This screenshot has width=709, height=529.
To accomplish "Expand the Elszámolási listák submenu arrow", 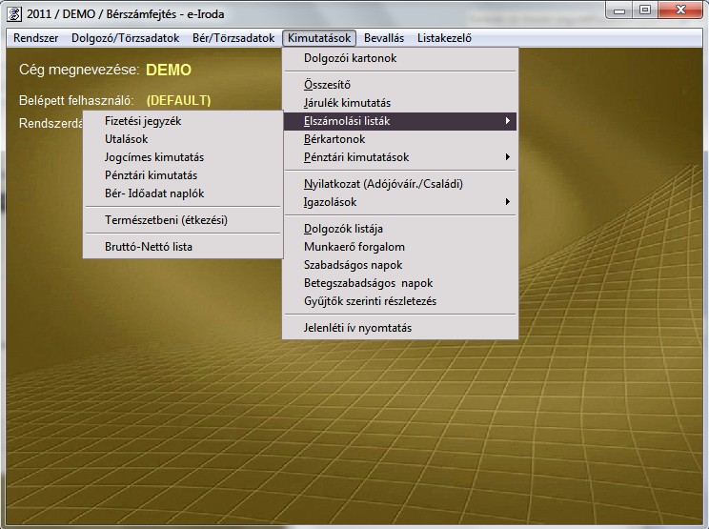I will (508, 121).
